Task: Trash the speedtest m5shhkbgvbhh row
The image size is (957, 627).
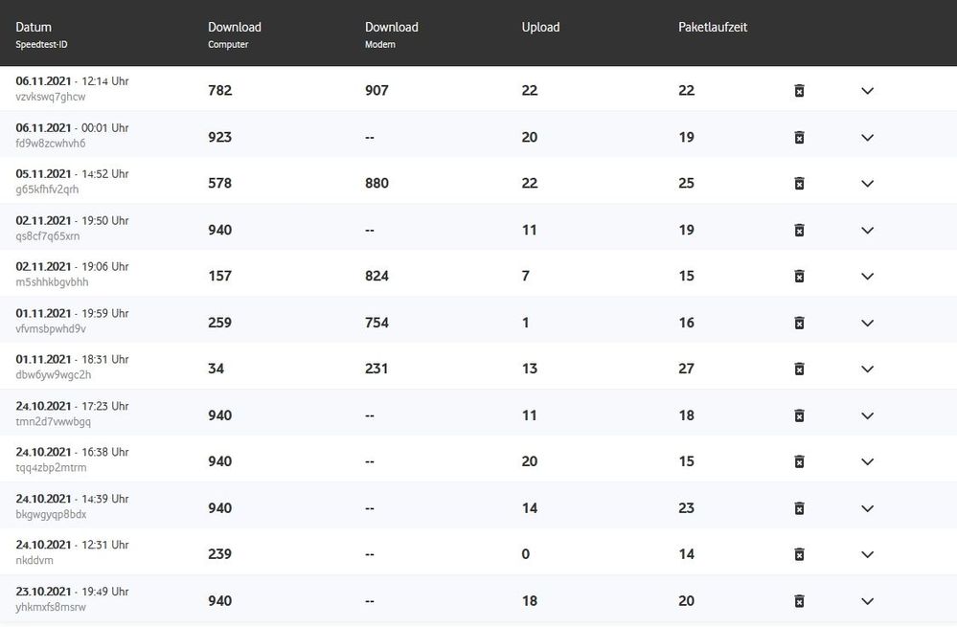Action: click(799, 276)
